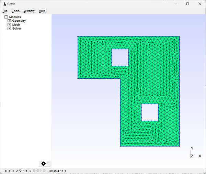Click the step backward playback button
Image resolution: width=206 pixels, height=174 pixels.
tap(37, 171)
